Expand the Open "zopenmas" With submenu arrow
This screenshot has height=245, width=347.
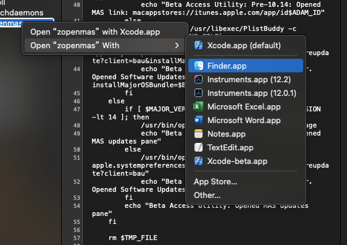(x=177, y=45)
